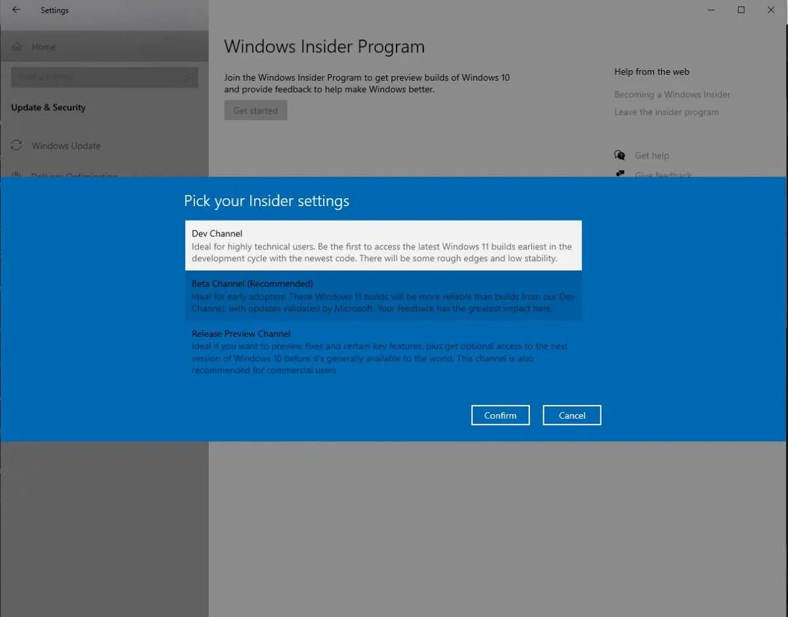Confirm your Insider settings choice
The height and width of the screenshot is (617, 788).
[500, 415]
